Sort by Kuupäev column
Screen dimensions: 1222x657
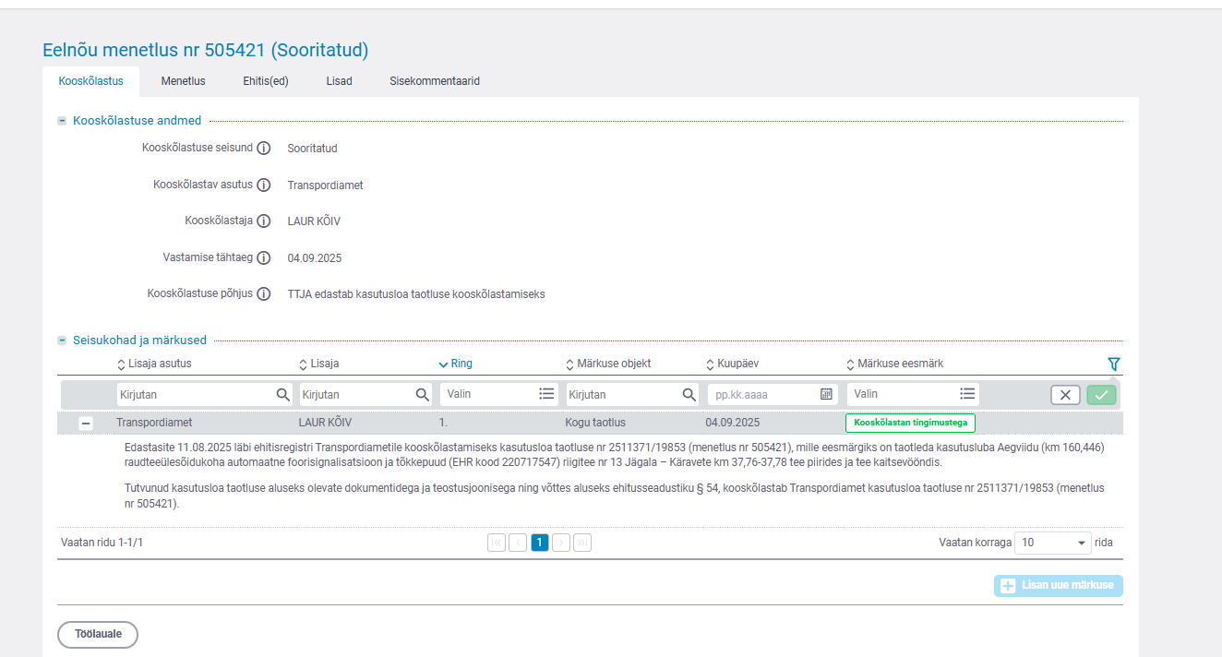732,364
